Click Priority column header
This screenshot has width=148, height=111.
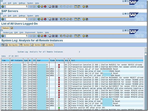60,60
